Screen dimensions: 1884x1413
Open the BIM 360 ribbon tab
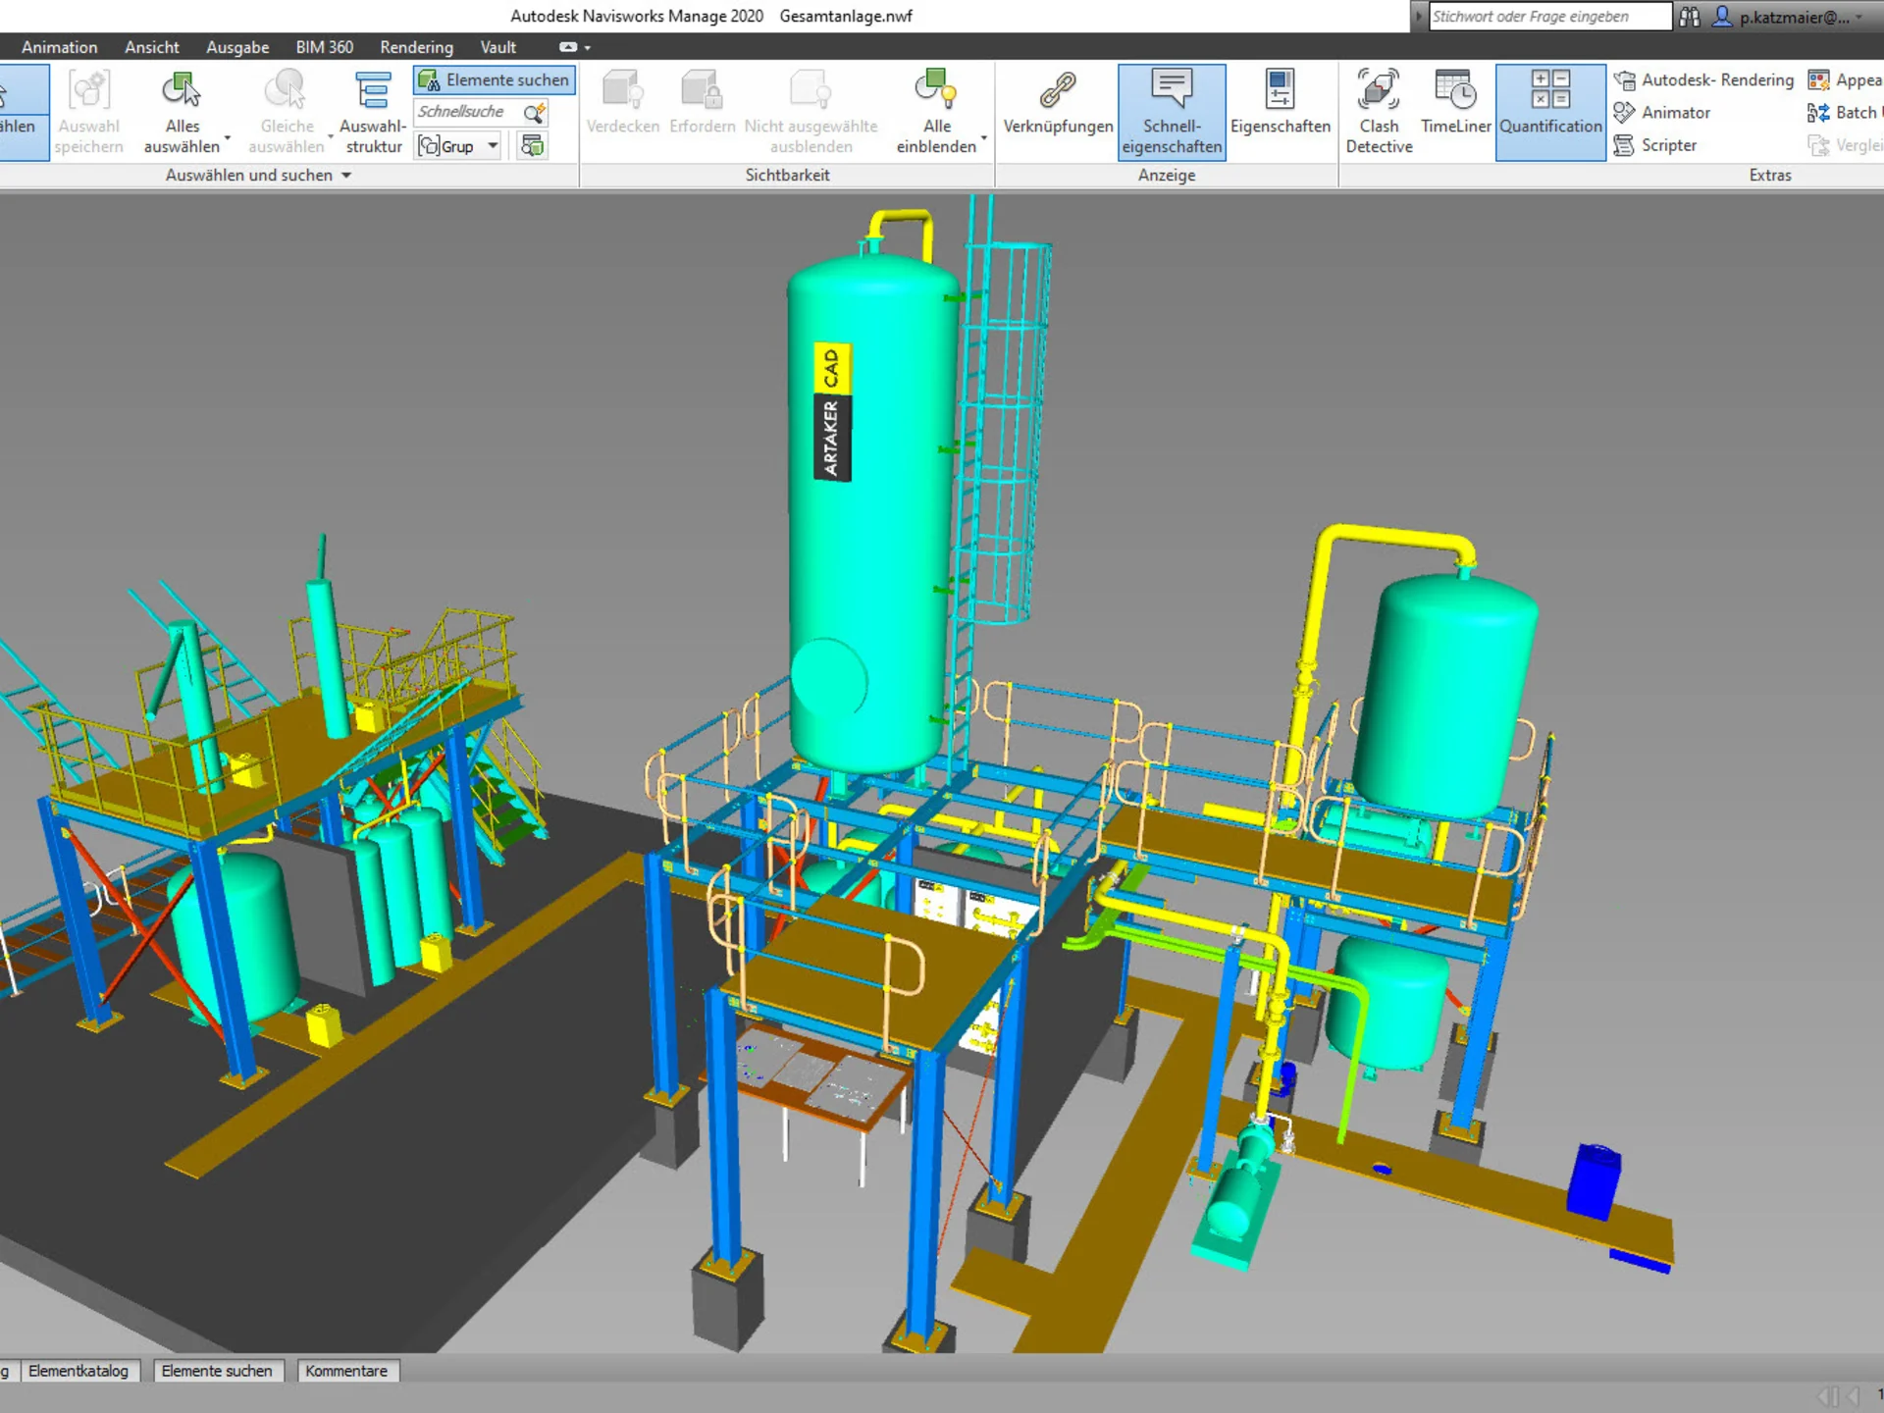click(324, 47)
